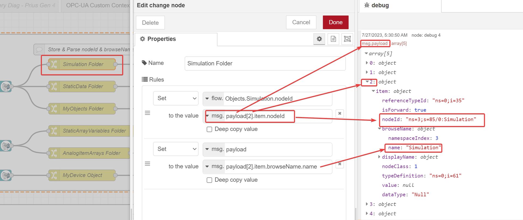The height and width of the screenshot is (220, 523).
Task: Switch to the debug sidebar tab
Action: [377, 5]
